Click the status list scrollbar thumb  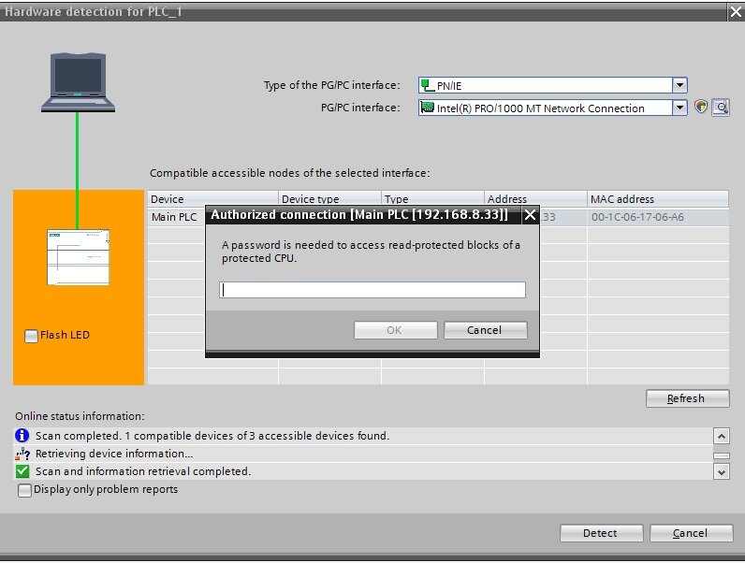click(722, 455)
